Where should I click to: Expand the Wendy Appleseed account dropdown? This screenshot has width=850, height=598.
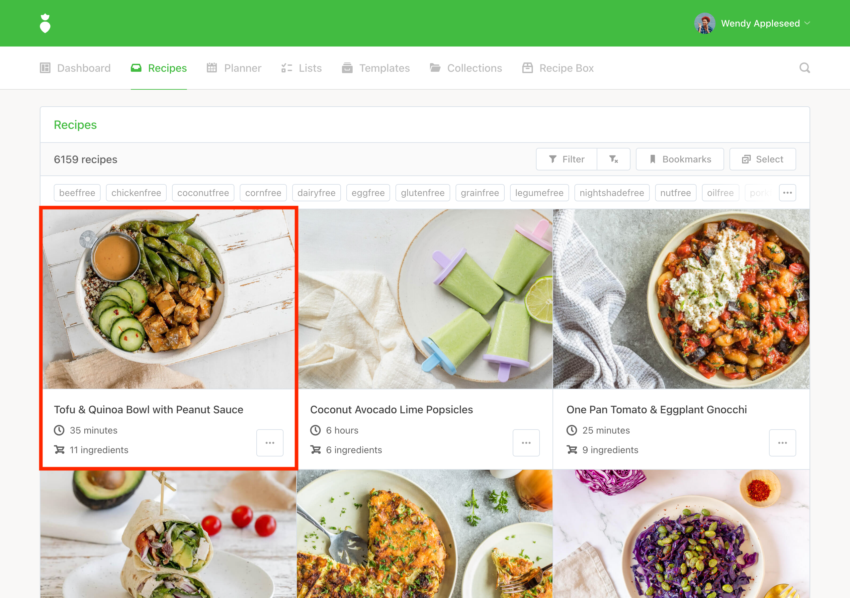click(x=807, y=23)
